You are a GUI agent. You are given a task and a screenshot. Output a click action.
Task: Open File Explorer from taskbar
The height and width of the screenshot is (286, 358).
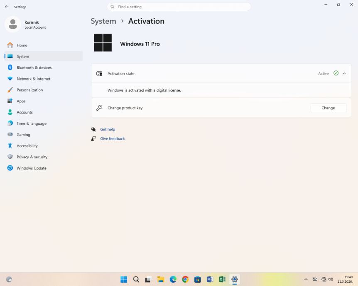tap(161, 279)
